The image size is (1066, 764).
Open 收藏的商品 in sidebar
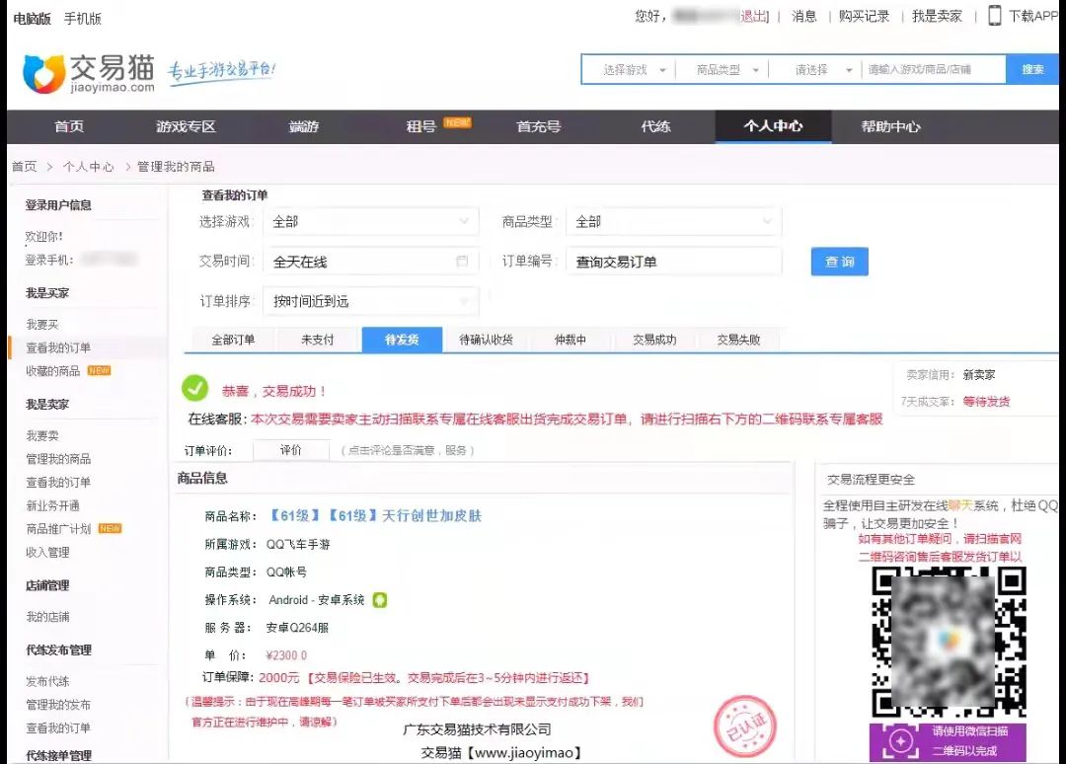pyautogui.click(x=53, y=371)
